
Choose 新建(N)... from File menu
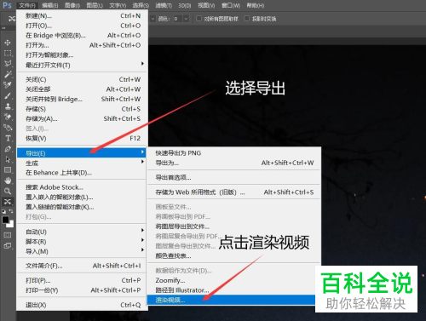coord(83,16)
